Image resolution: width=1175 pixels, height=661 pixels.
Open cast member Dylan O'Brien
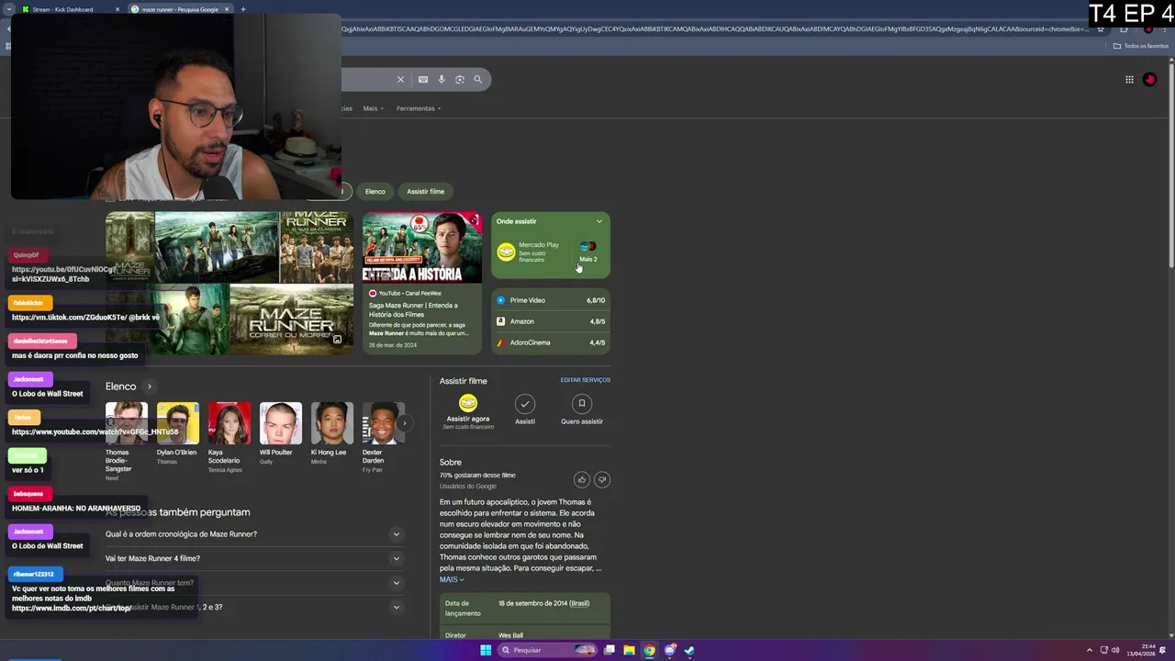coord(177,438)
